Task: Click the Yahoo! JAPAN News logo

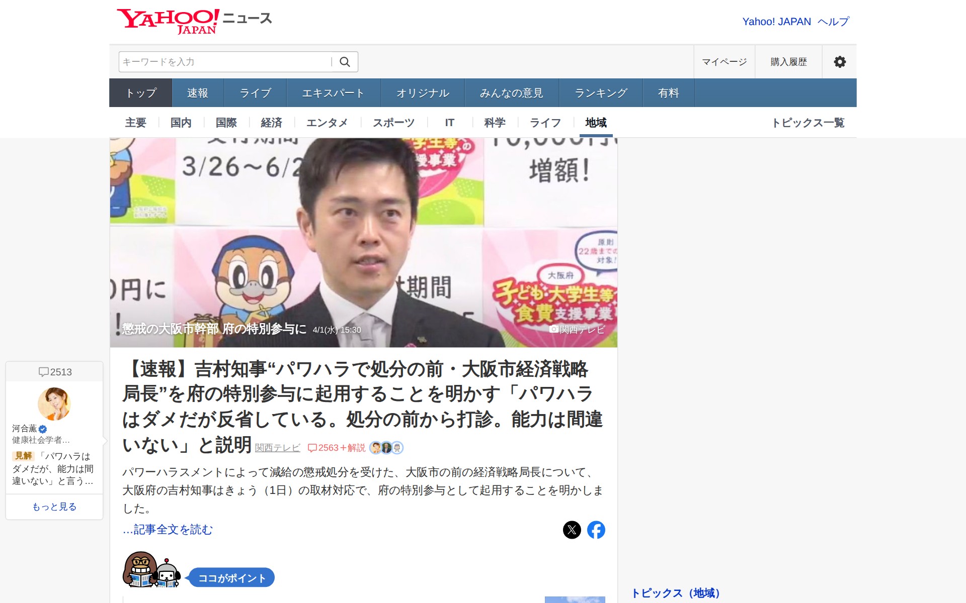Action: coord(194,21)
